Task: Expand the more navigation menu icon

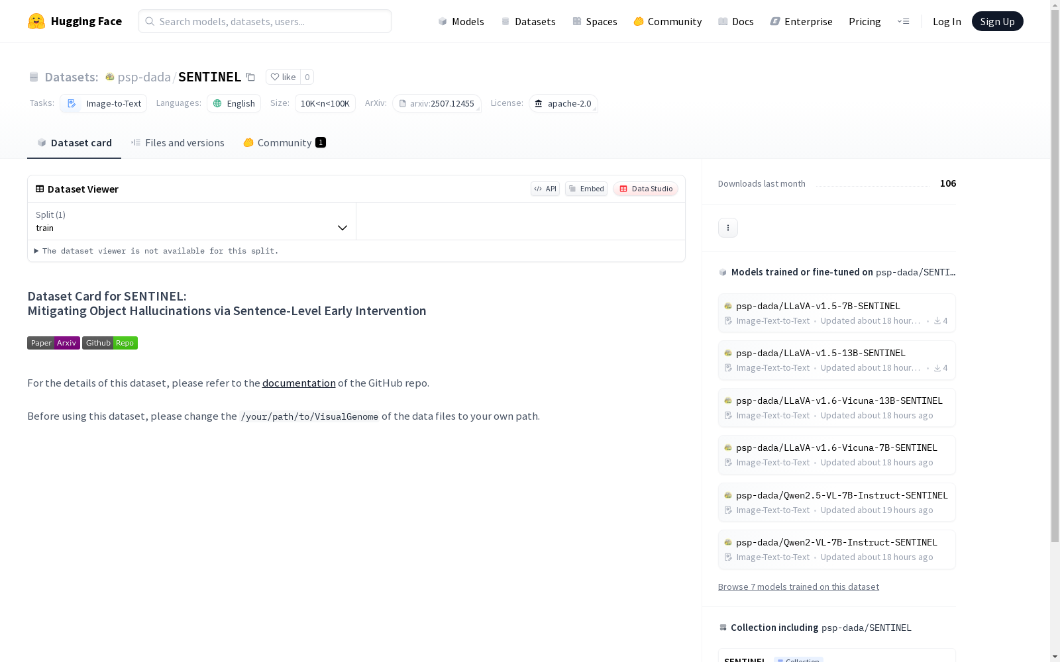Action: [x=903, y=21]
